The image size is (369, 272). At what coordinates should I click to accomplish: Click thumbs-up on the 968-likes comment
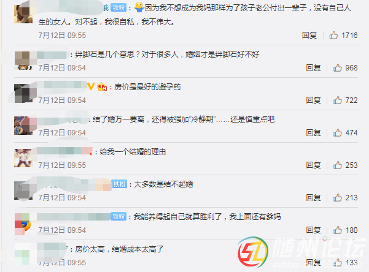pos(338,67)
